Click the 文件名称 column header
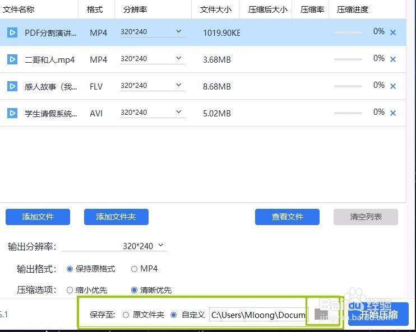This screenshot has height=332, width=416. tap(19, 10)
